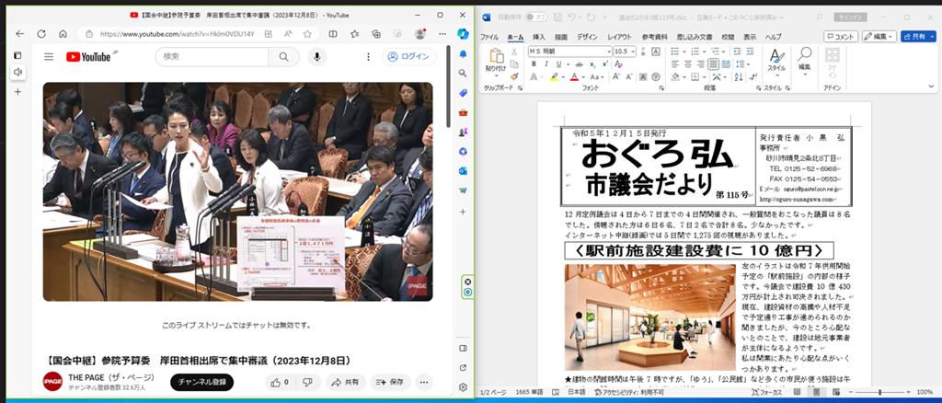Screen dimensions: 942x403
Task: Open the MS 明朝 font name dropdown
Action: tap(607, 52)
